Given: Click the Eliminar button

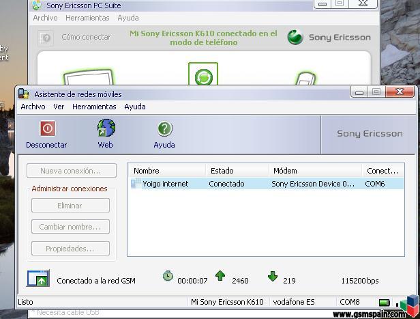Looking at the screenshot, I should [x=70, y=206].
